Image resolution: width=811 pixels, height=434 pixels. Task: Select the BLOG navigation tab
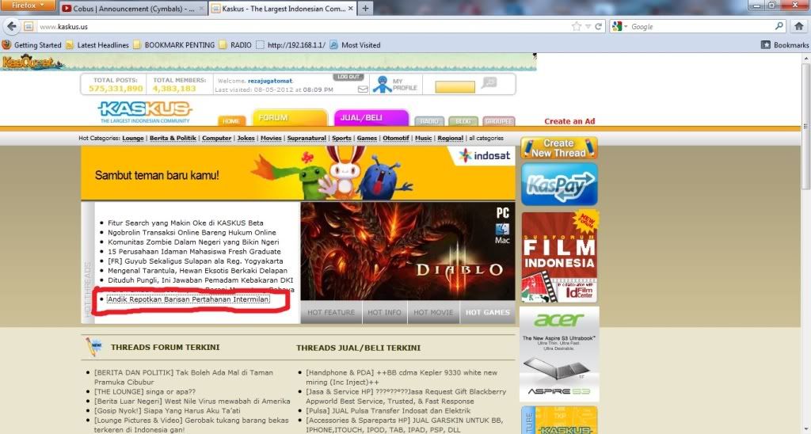[x=463, y=121]
